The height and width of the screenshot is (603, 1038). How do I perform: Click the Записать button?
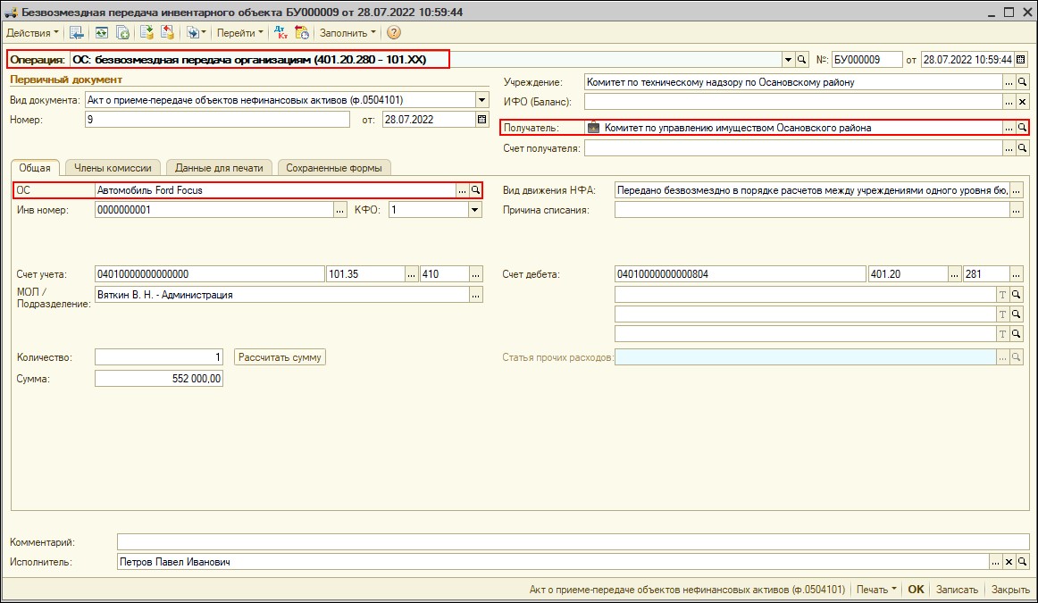pos(957,589)
